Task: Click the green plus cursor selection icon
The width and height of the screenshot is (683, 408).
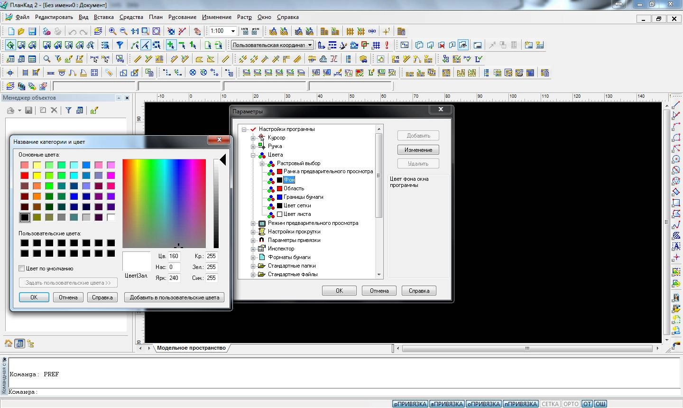Action: (x=171, y=45)
